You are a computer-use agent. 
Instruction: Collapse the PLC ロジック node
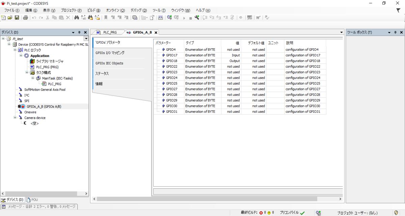click(15, 50)
